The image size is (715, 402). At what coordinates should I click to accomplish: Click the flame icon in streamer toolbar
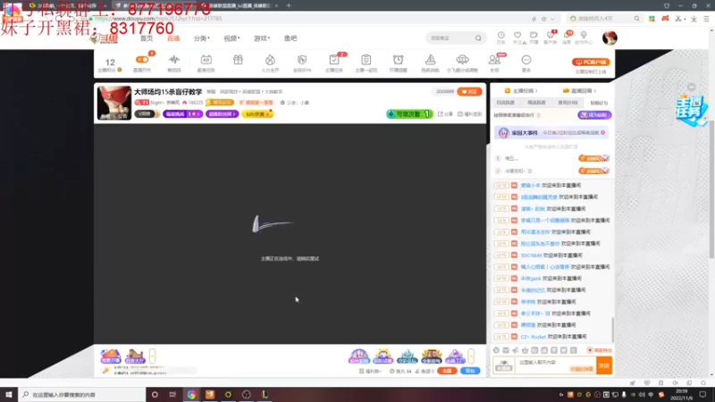click(270, 60)
